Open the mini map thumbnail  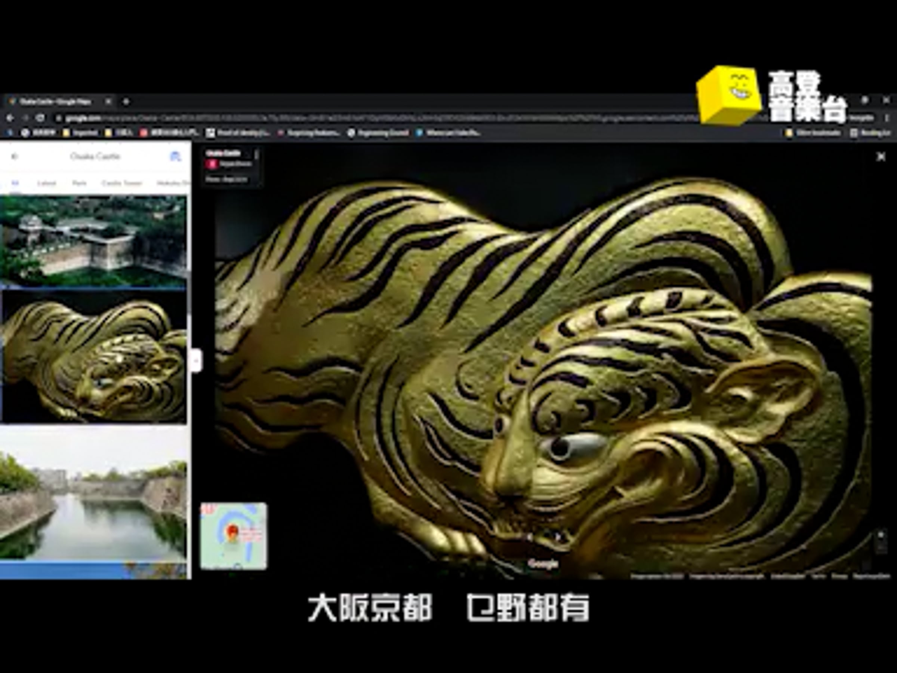tap(234, 535)
